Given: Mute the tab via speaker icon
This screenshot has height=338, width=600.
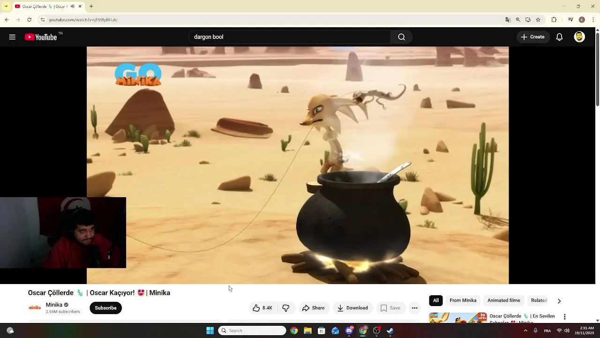Looking at the screenshot, I should [72, 7].
